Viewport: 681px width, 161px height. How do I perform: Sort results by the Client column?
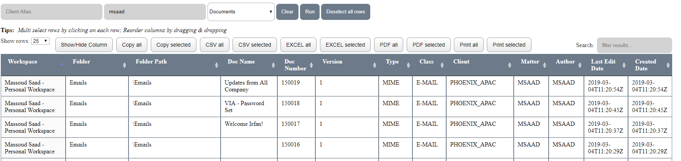[x=510, y=65]
